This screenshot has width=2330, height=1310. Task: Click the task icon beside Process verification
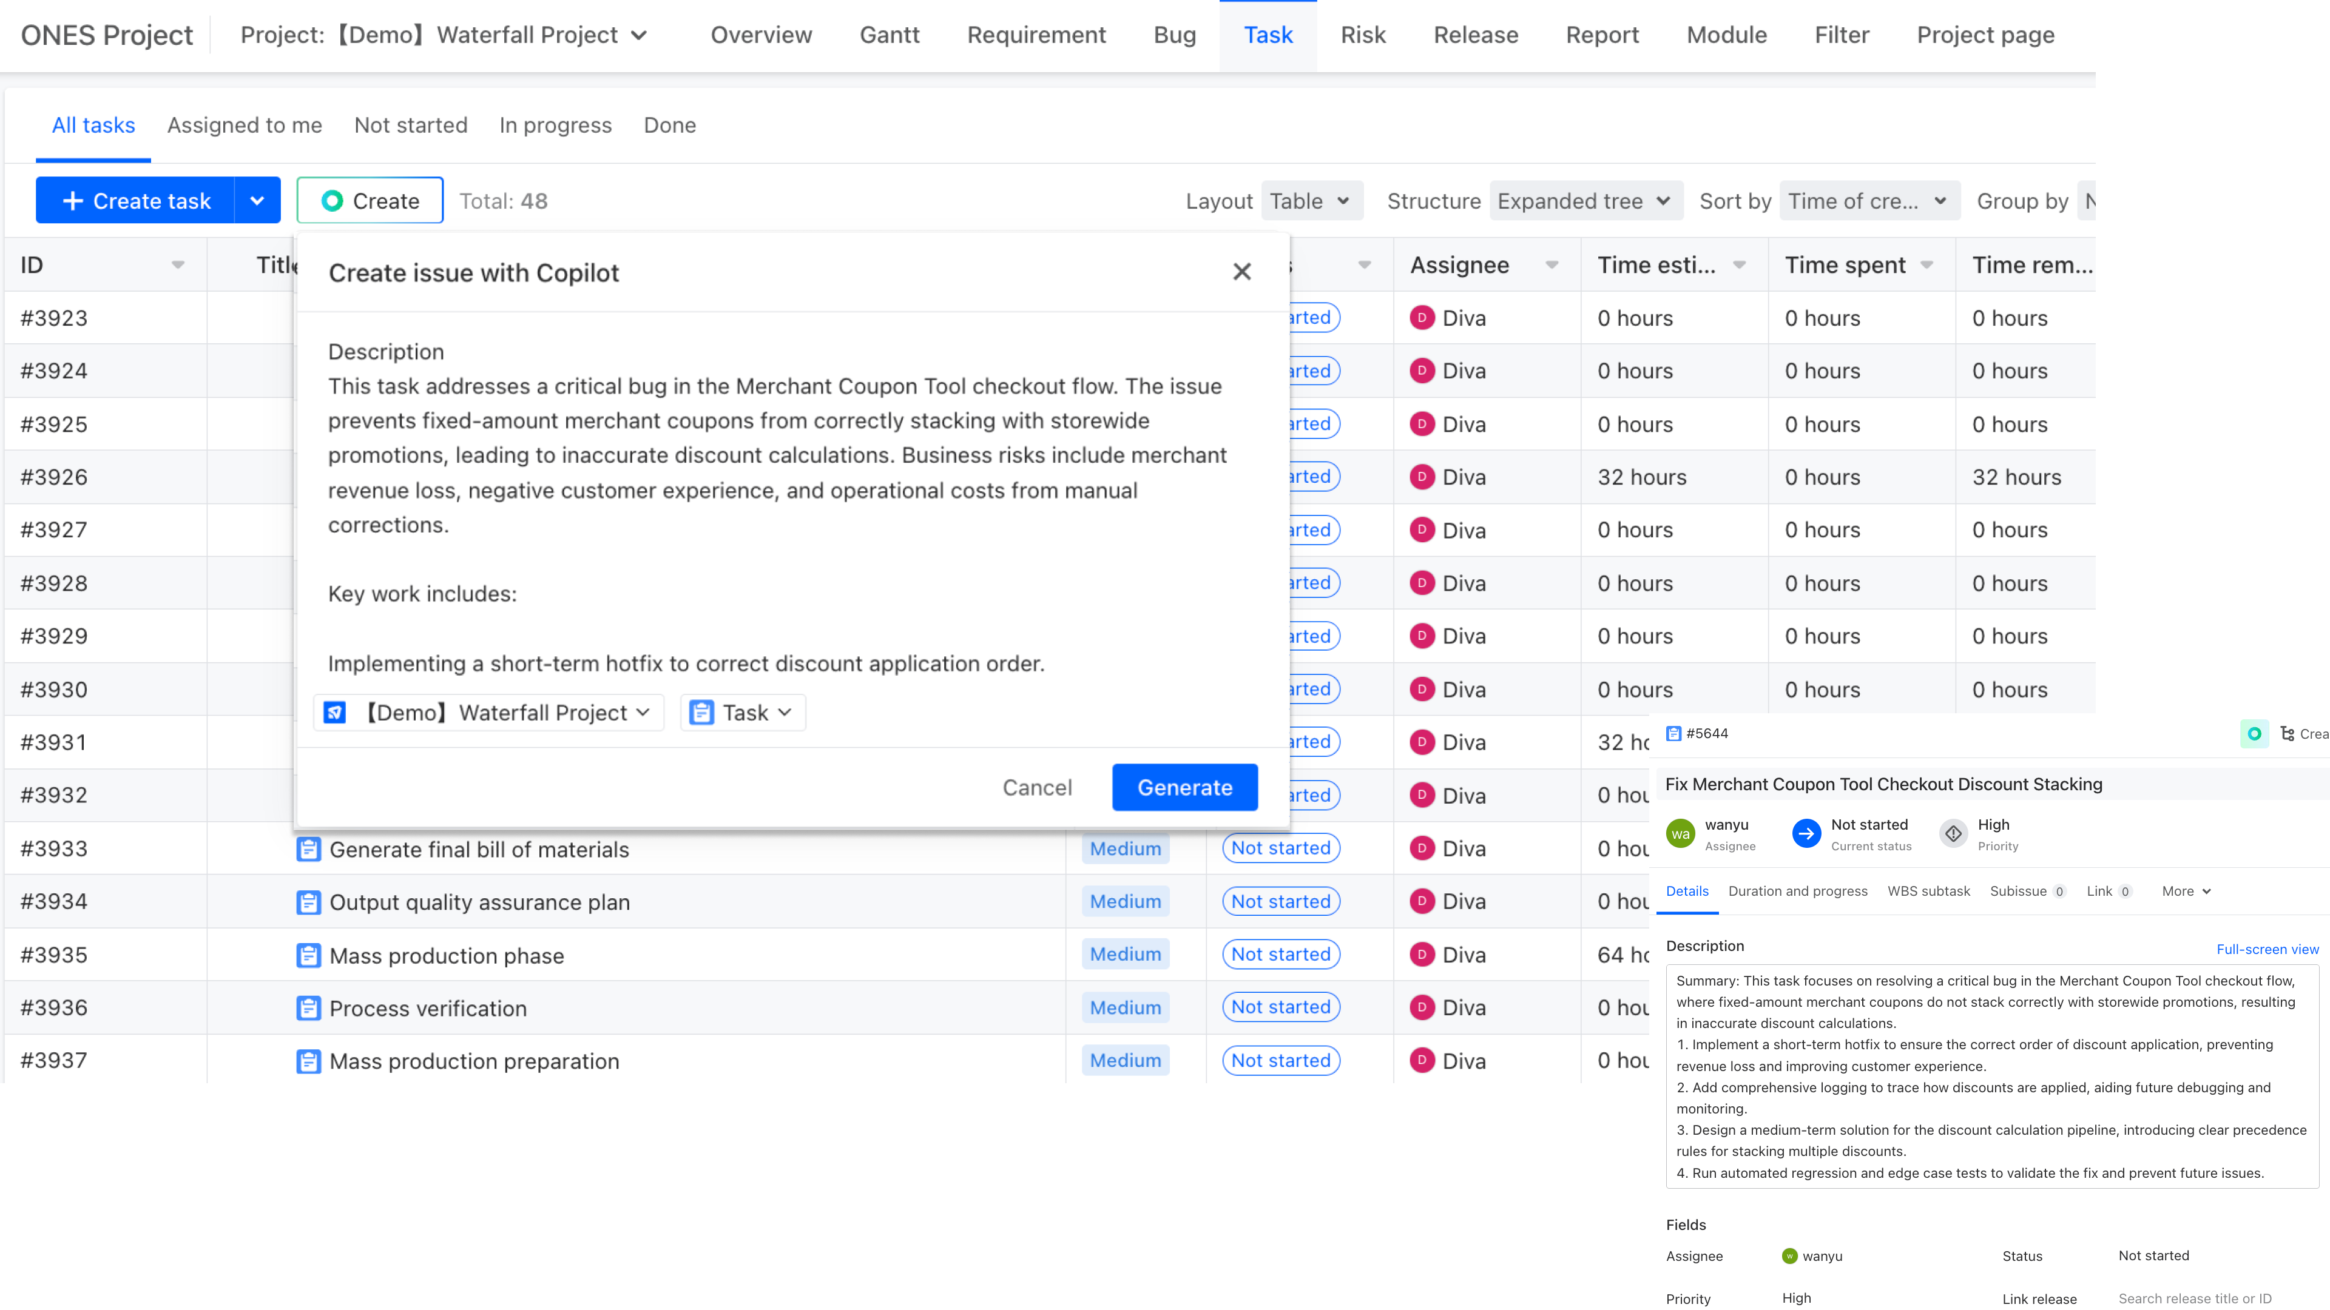pos(308,1008)
